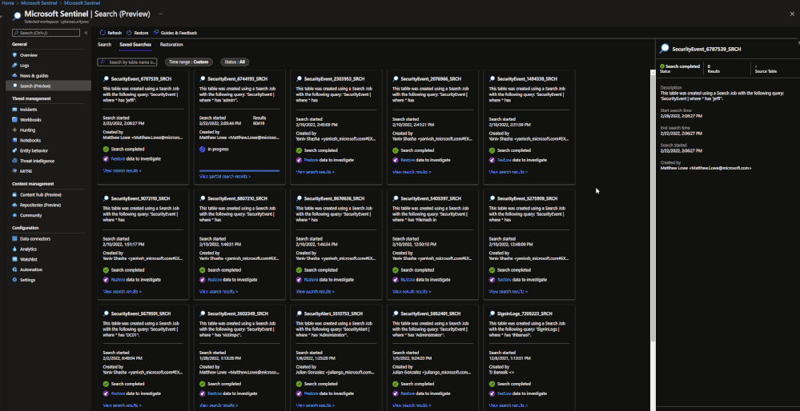This screenshot has width=800, height=411.
Task: View search results for SecurityEvent_8670636_SRCH
Action: (x=316, y=292)
